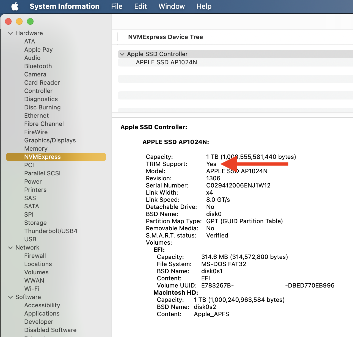The width and height of the screenshot is (353, 337).
Task: Select Applications under Software
Action: pos(42,314)
